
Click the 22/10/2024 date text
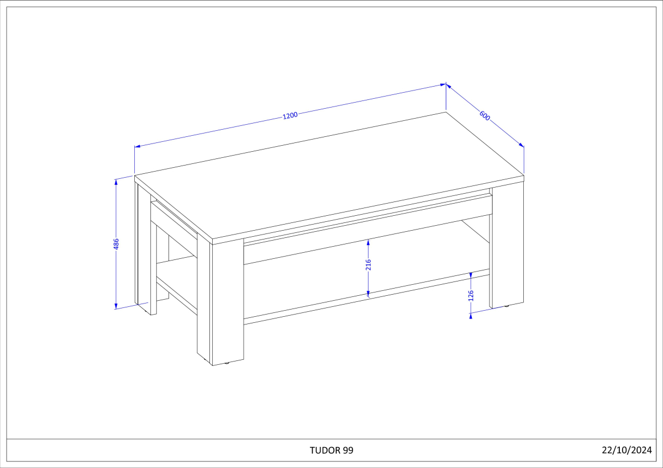tap(627, 450)
